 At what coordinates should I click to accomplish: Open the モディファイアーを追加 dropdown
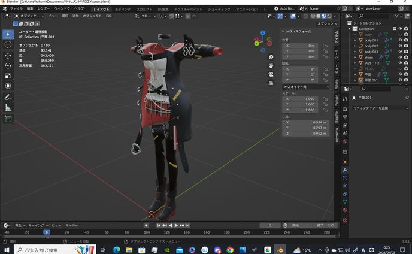[x=380, y=108]
